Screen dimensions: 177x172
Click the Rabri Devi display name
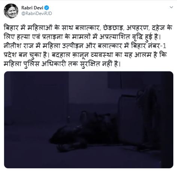[32, 8]
